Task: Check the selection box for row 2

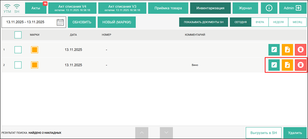Action: click(x=18, y=65)
